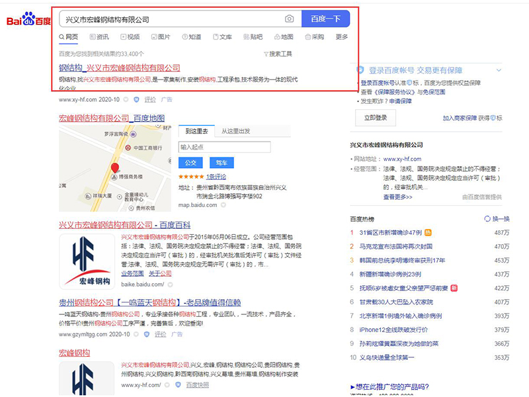Open result 钢结构_兴义市宏峰钢结构有限公司
The height and width of the screenshot is (397, 529).
[x=120, y=68]
